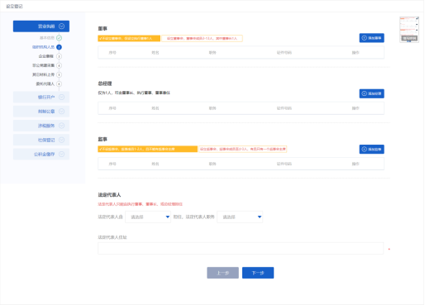Click the 添加监事 button
This screenshot has width=425, height=305.
coord(371,149)
